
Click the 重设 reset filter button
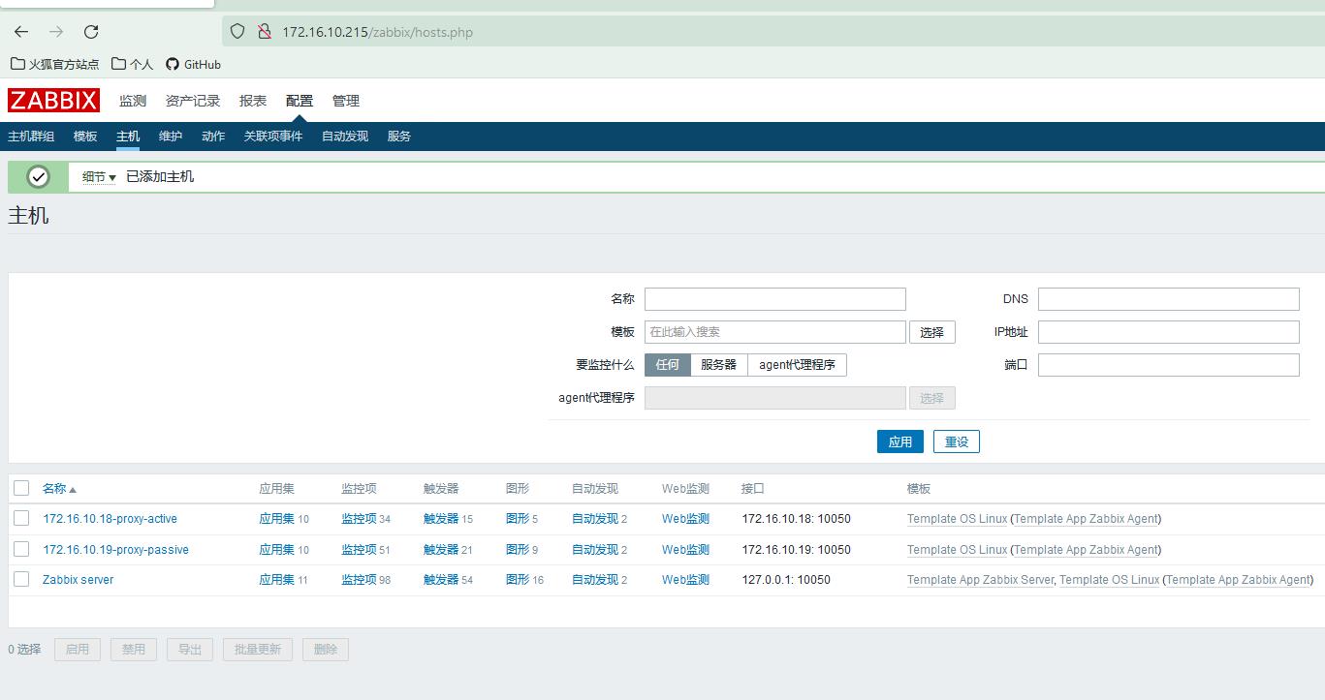tap(957, 441)
